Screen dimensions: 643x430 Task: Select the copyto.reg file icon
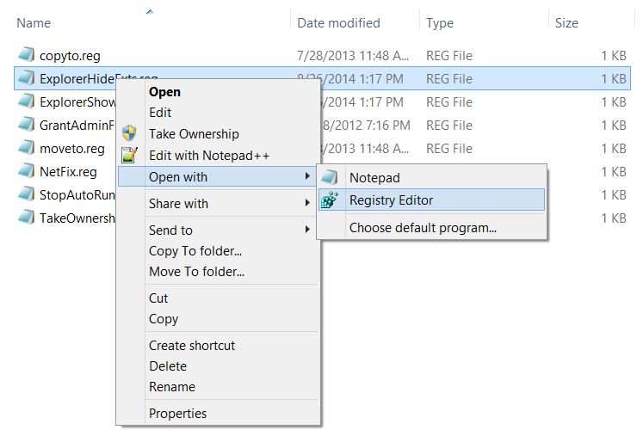point(25,56)
